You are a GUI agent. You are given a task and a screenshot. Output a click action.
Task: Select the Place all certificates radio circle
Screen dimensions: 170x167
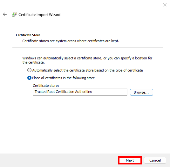(29, 78)
